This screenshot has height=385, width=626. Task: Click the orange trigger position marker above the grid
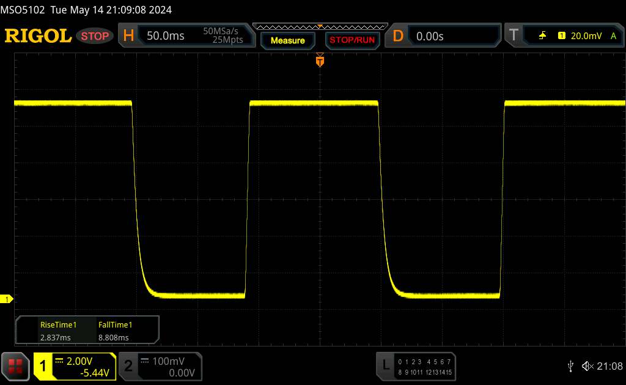pos(319,61)
